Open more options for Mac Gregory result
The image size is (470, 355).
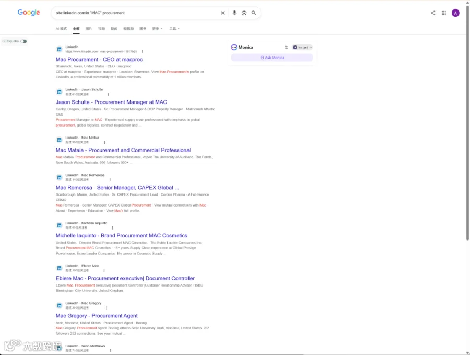pyautogui.click(x=107, y=308)
